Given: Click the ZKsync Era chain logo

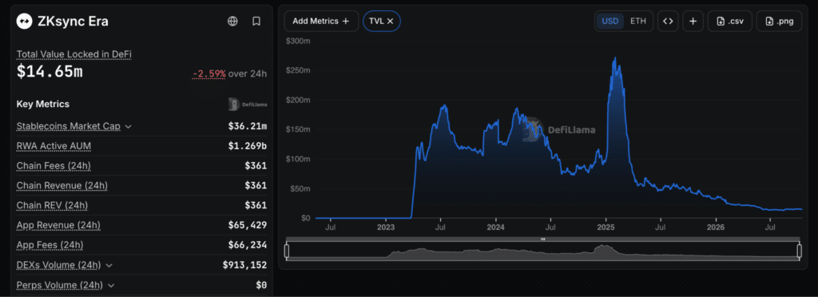Looking at the screenshot, I should point(25,21).
